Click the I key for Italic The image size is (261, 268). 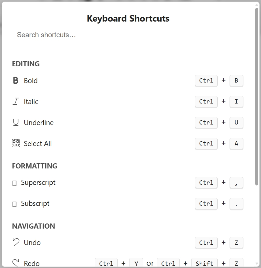pos(236,102)
